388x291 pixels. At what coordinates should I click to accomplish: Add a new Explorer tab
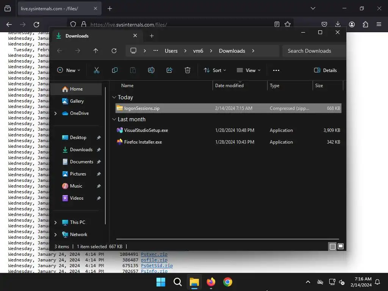152,36
